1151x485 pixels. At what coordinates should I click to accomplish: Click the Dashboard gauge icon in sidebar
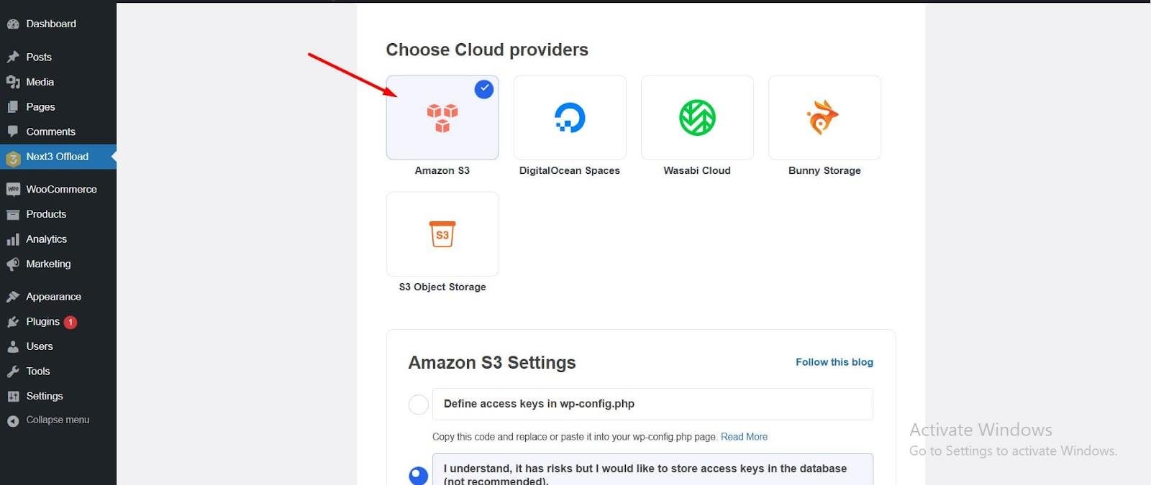tap(13, 24)
